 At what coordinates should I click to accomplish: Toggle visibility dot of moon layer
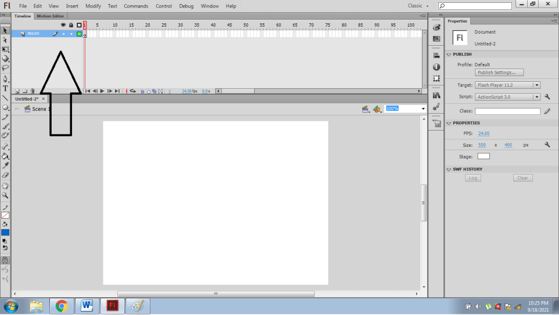(63, 34)
